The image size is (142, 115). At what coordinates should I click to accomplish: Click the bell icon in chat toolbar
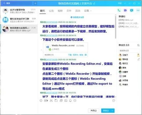click(x=71, y=100)
